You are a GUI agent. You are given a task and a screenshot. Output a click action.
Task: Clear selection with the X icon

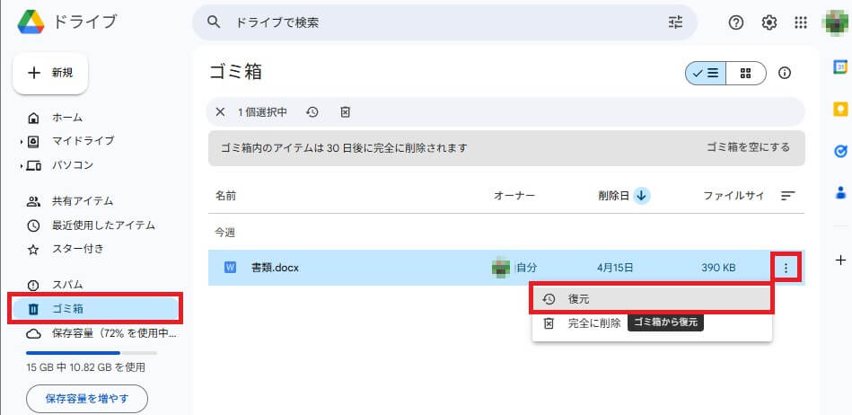[220, 112]
